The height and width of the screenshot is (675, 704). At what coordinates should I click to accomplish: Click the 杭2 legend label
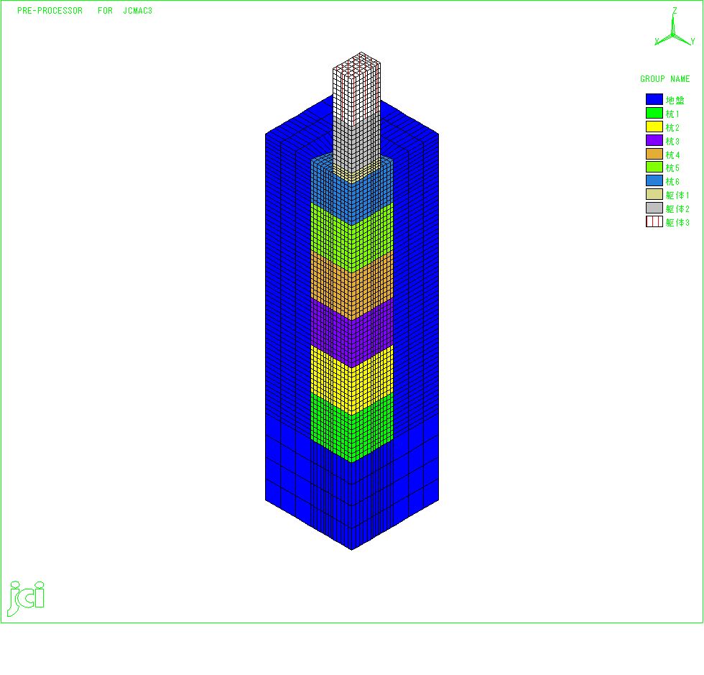[x=672, y=128]
